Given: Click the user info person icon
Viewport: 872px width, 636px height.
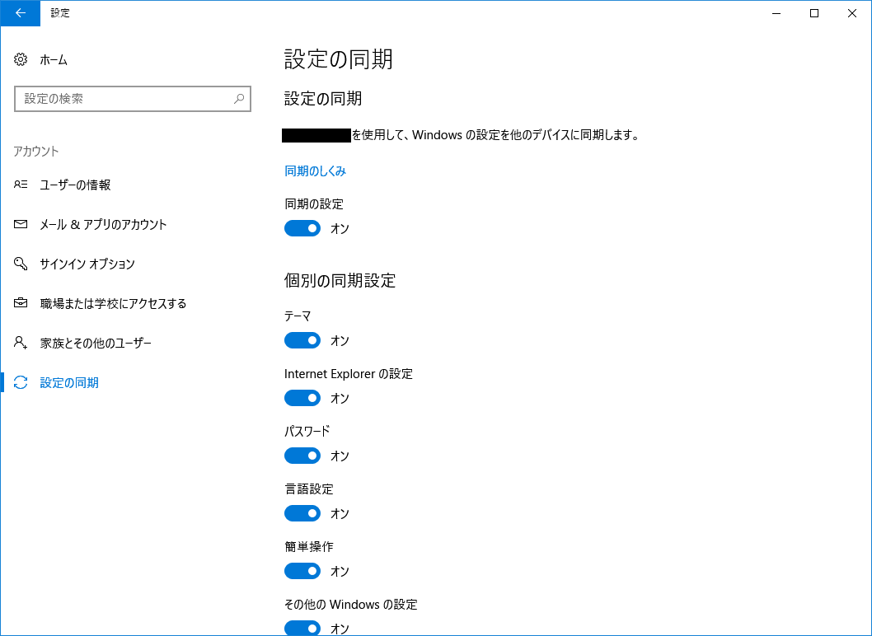Looking at the screenshot, I should (x=21, y=185).
